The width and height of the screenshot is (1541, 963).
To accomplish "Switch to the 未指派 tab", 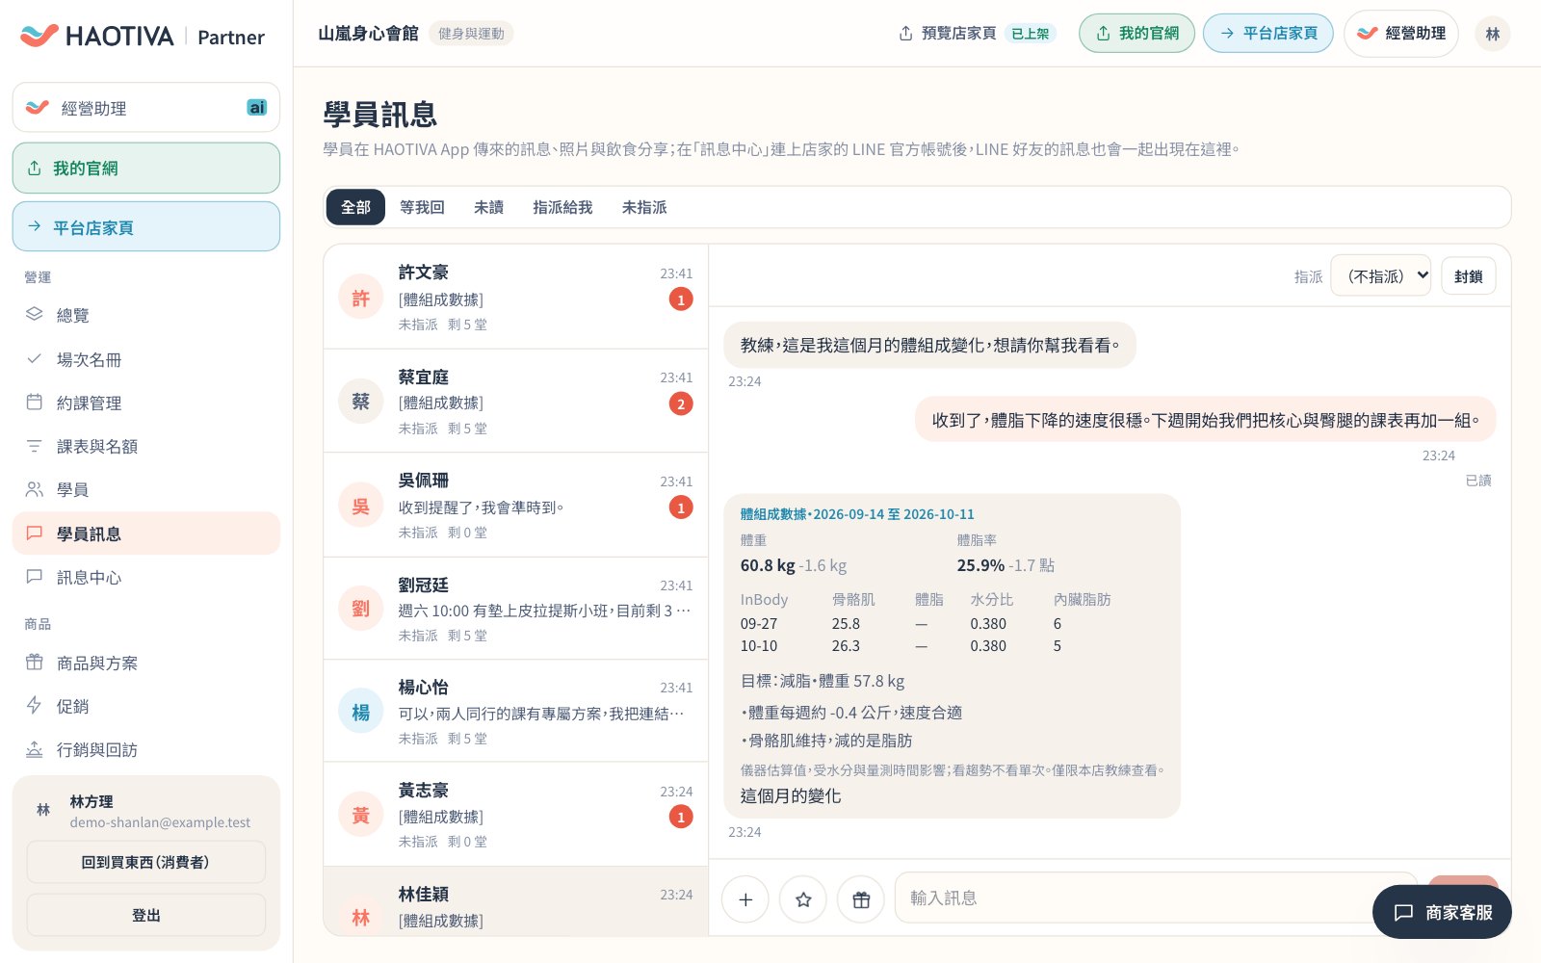I will (x=644, y=207).
